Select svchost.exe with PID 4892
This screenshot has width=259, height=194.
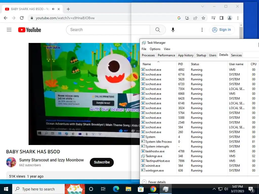tap(200, 70)
